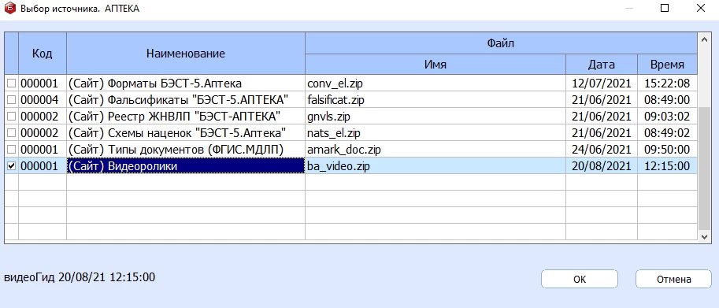
Task: Close the Выбор источника window
Action: point(701,8)
